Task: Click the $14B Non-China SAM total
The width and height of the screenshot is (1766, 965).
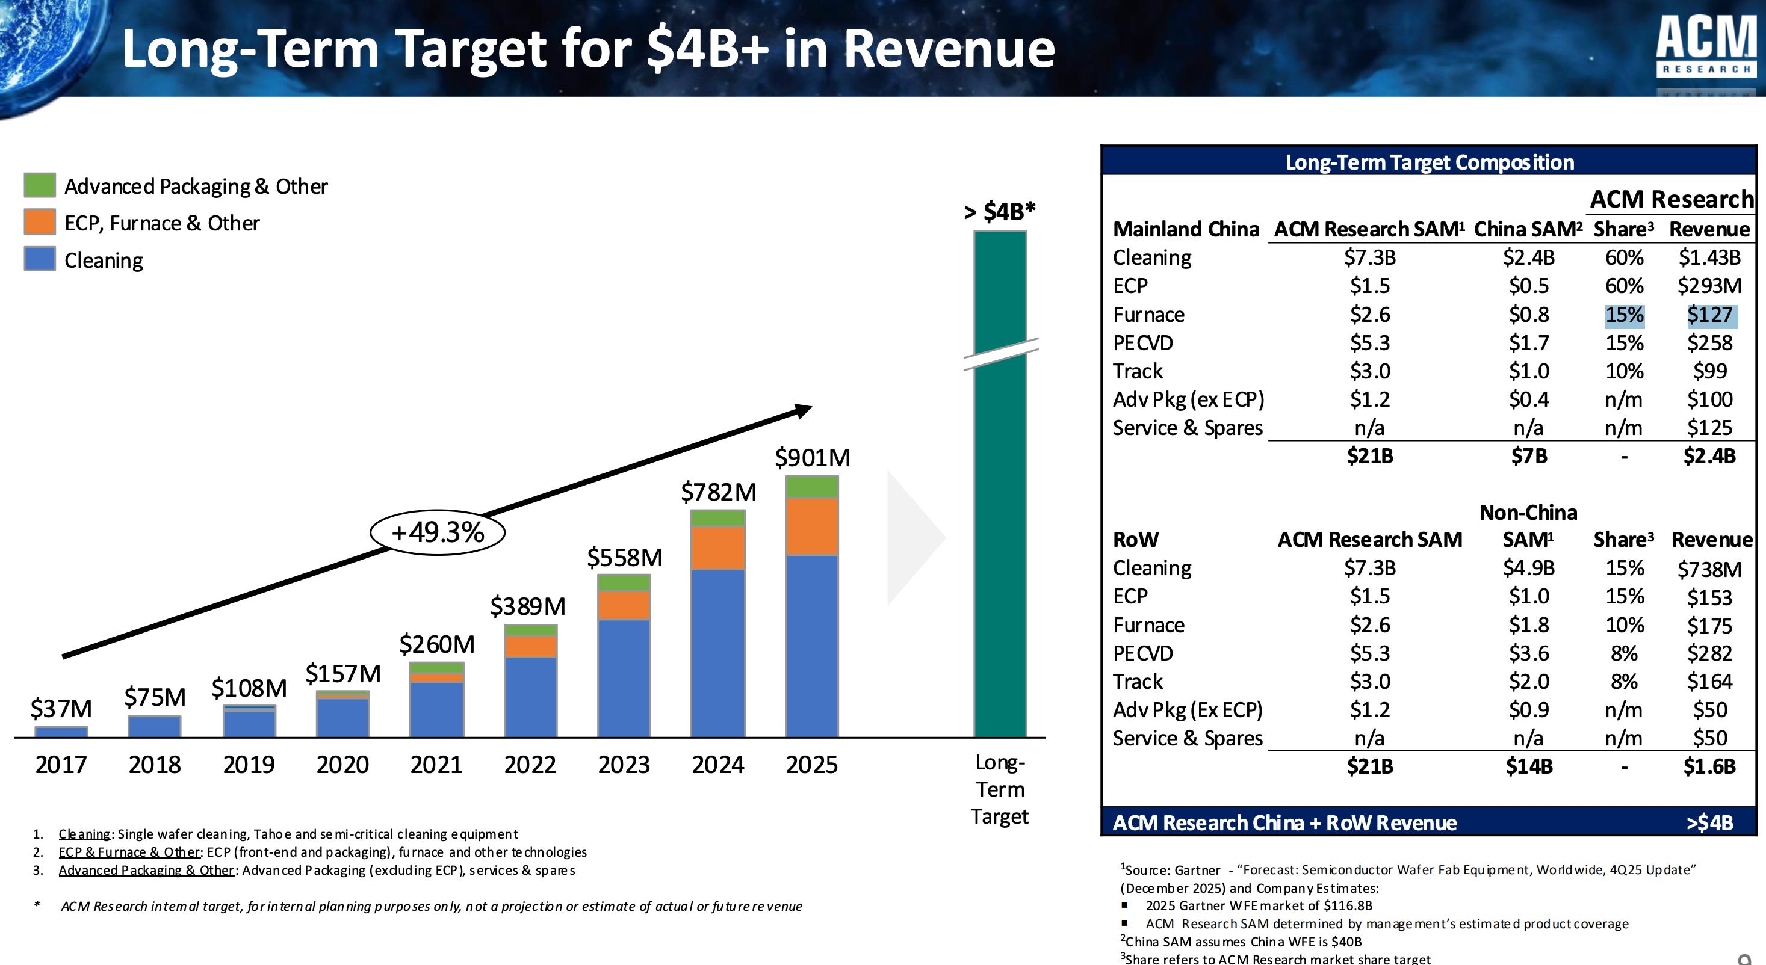Action: click(x=1529, y=766)
